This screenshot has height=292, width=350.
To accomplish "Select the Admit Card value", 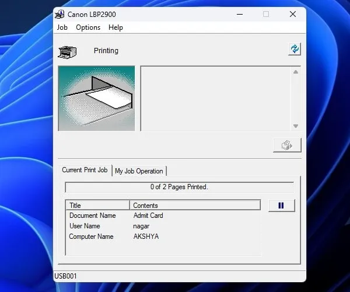I will click(148, 215).
